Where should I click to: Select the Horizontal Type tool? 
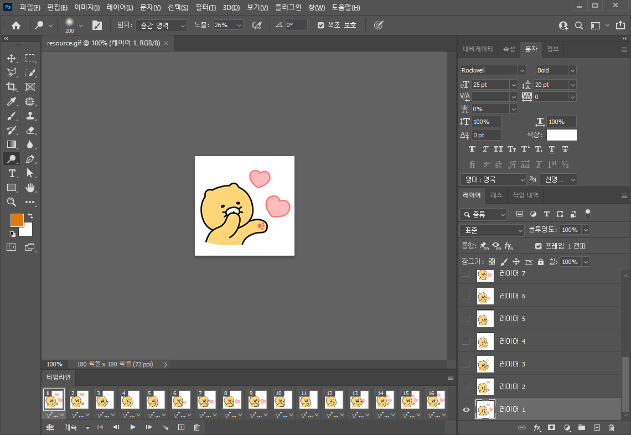coord(11,173)
